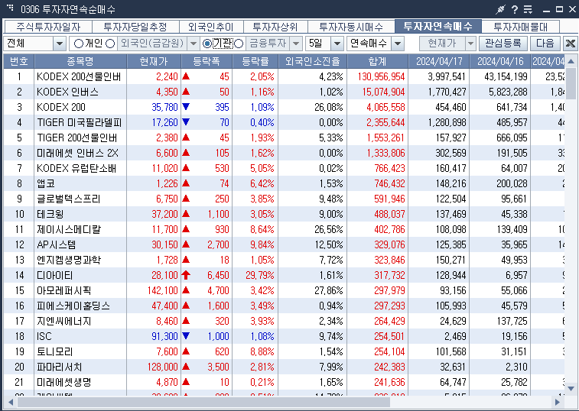Select the 앱코 stock name
The image size is (579, 411).
coord(46,184)
